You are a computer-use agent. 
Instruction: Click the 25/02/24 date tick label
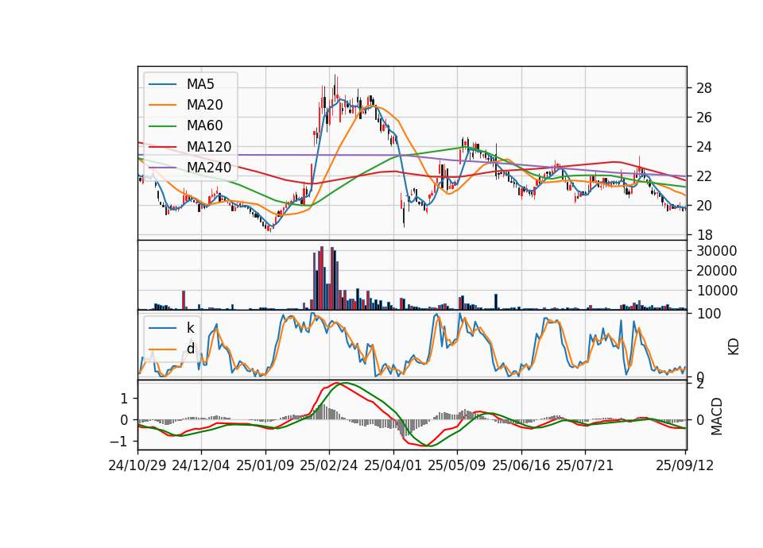[329, 465]
